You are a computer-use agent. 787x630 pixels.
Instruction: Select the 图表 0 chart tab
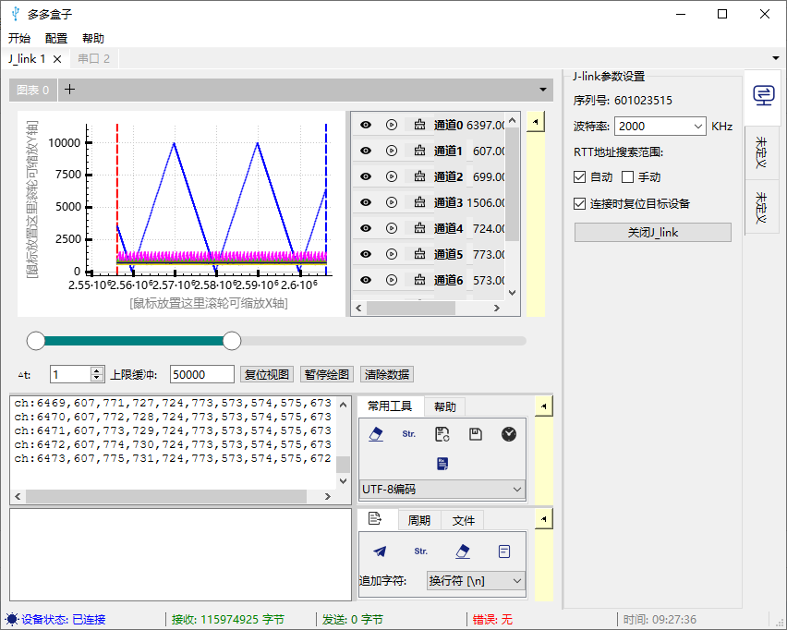(x=33, y=90)
